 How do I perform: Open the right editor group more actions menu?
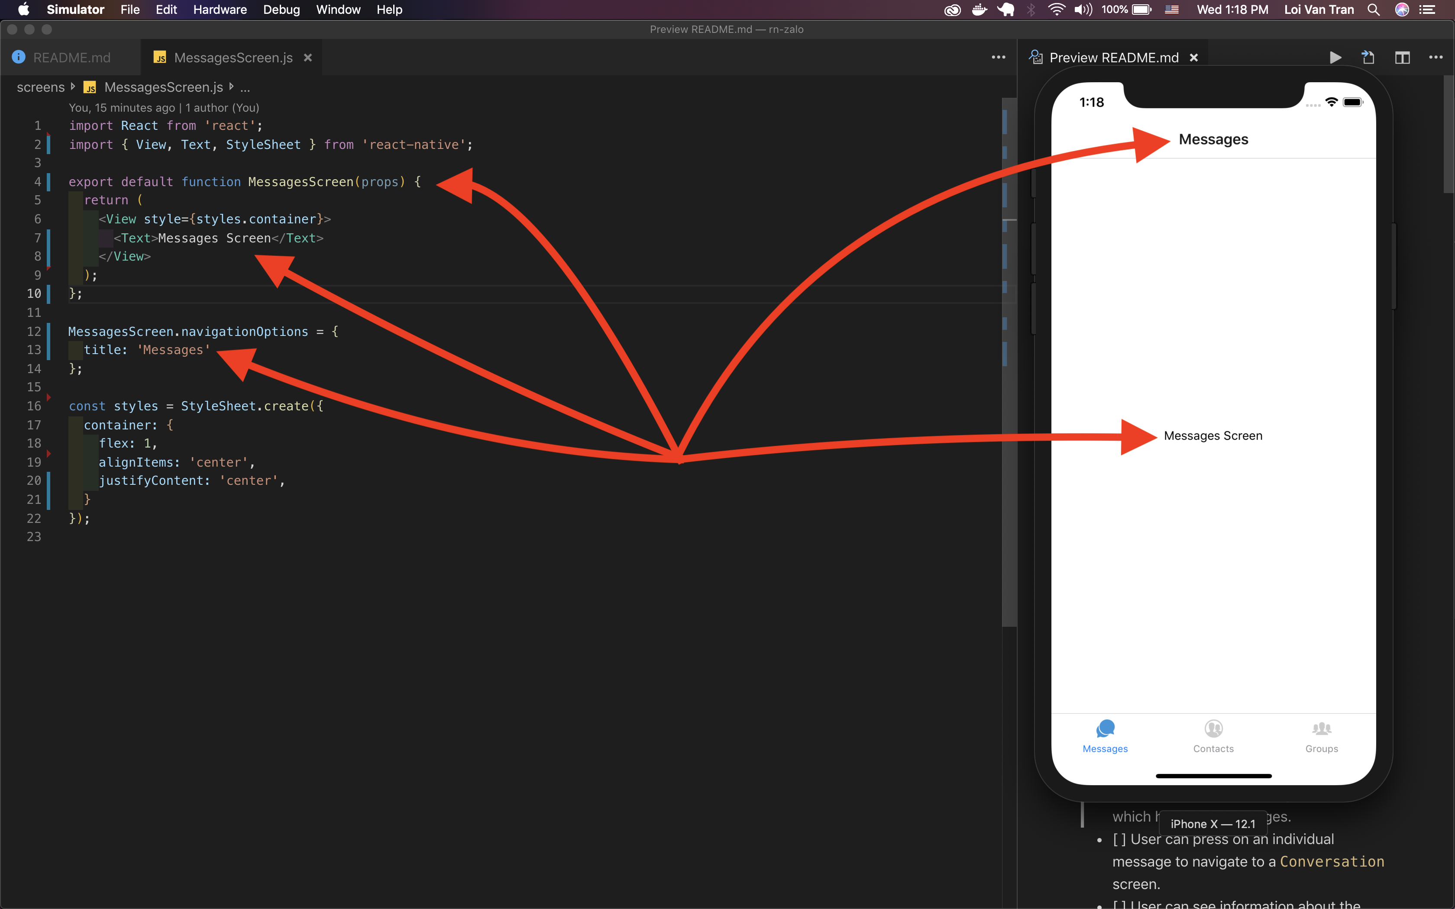[x=1436, y=58]
